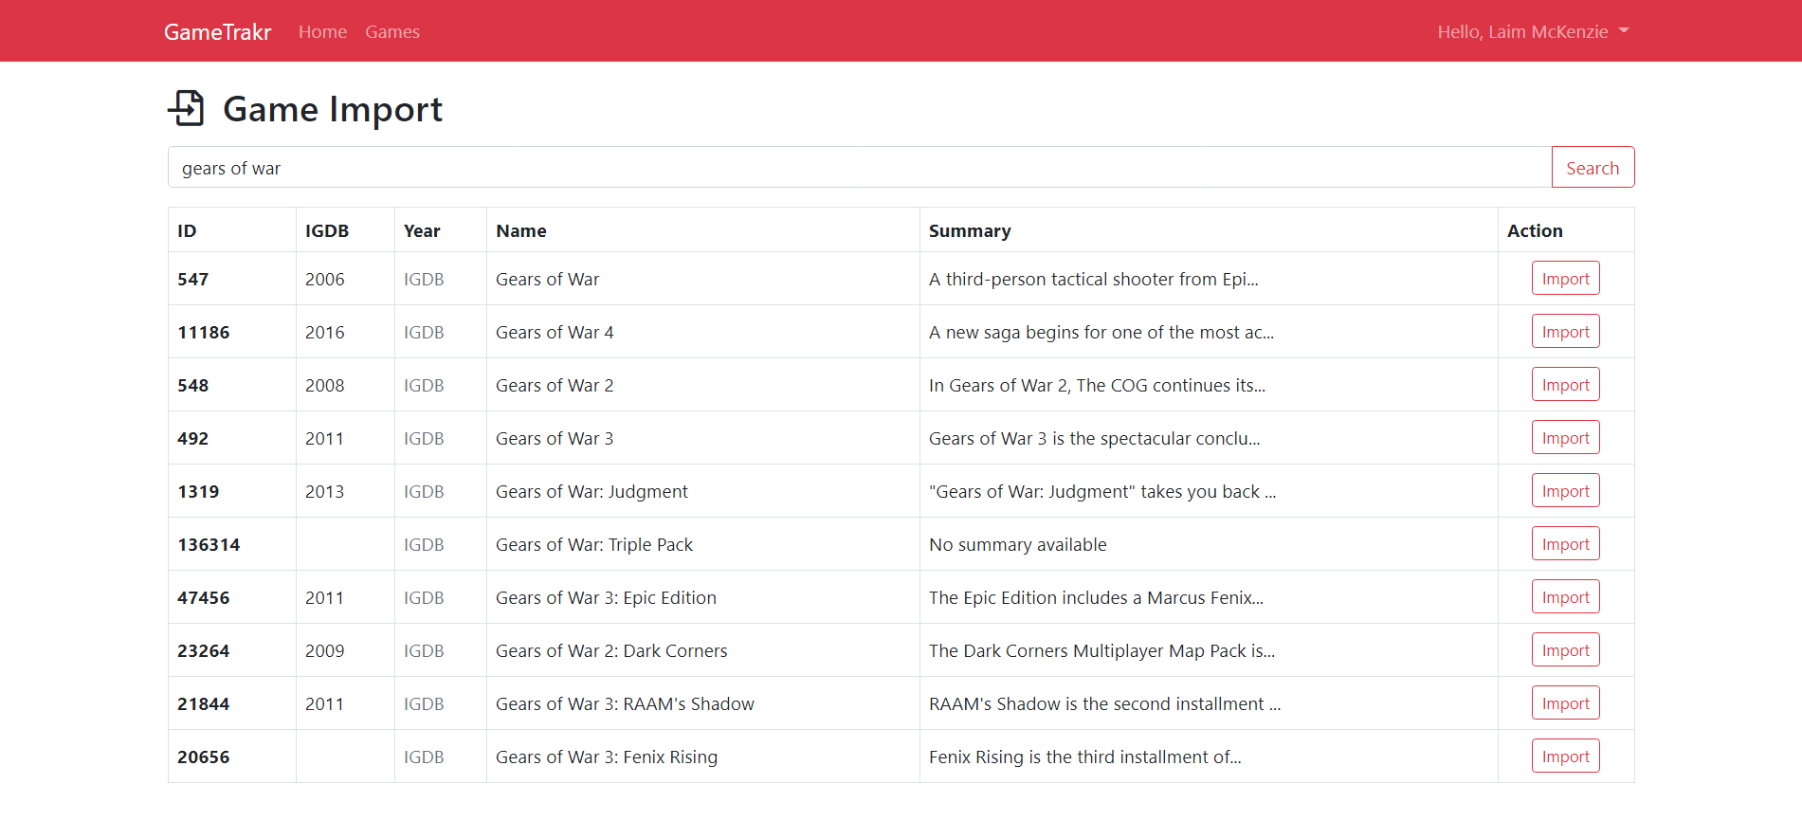Import Gears of War: Judgment
This screenshot has width=1802, height=839.
[1564, 491]
